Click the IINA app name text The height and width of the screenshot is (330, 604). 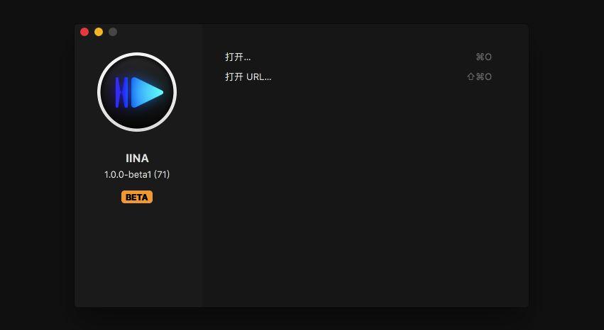pyautogui.click(x=137, y=159)
